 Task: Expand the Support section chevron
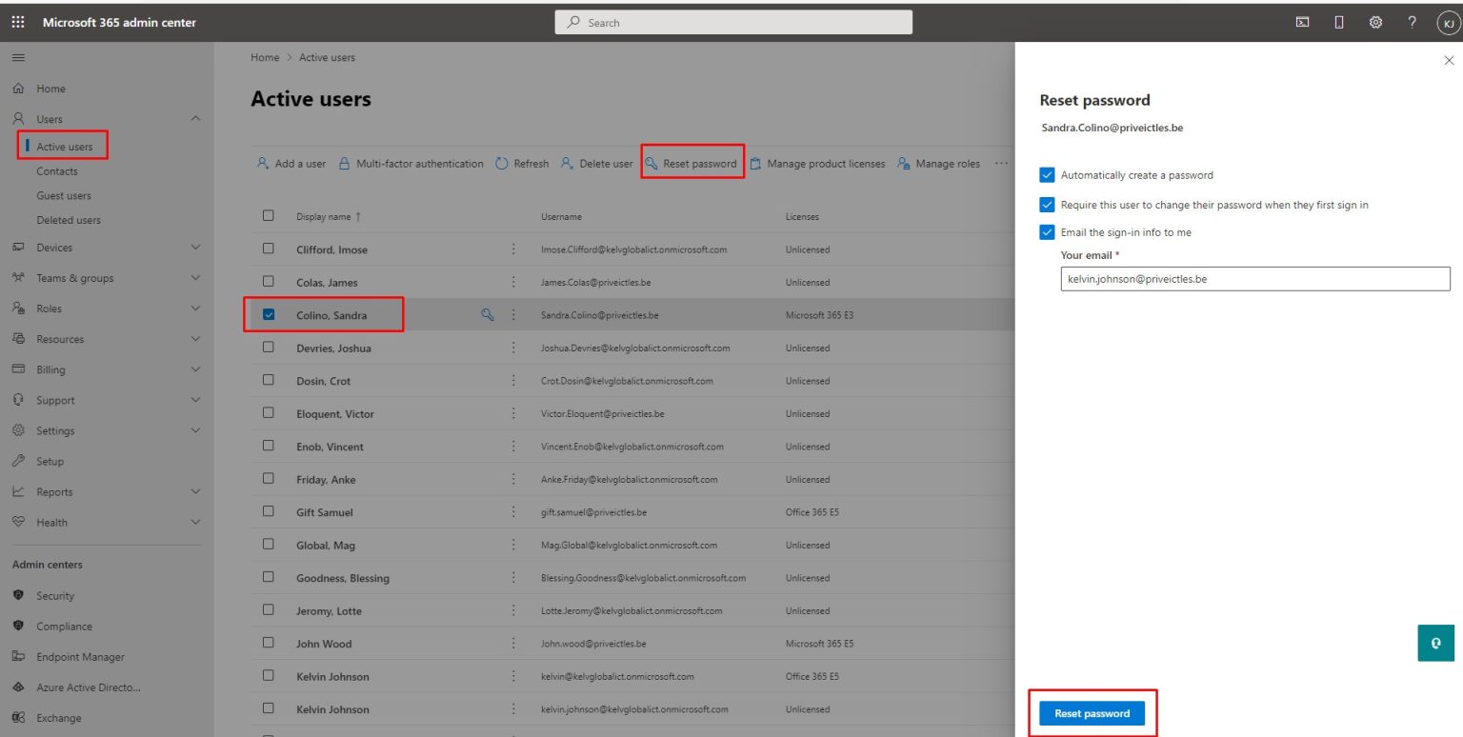point(196,400)
